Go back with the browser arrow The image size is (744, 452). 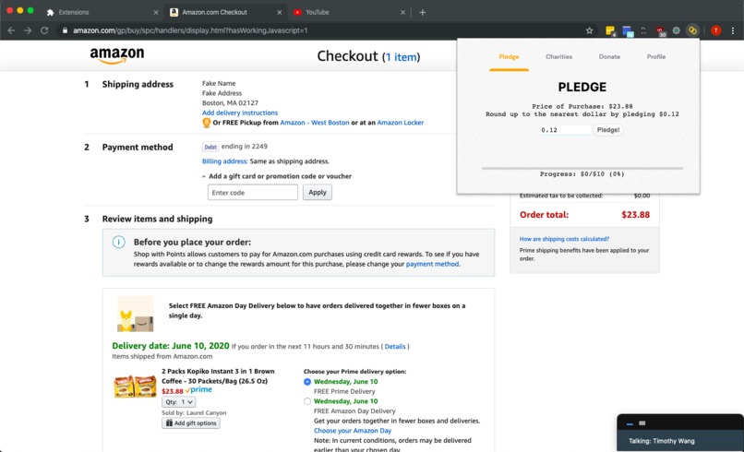point(11,30)
